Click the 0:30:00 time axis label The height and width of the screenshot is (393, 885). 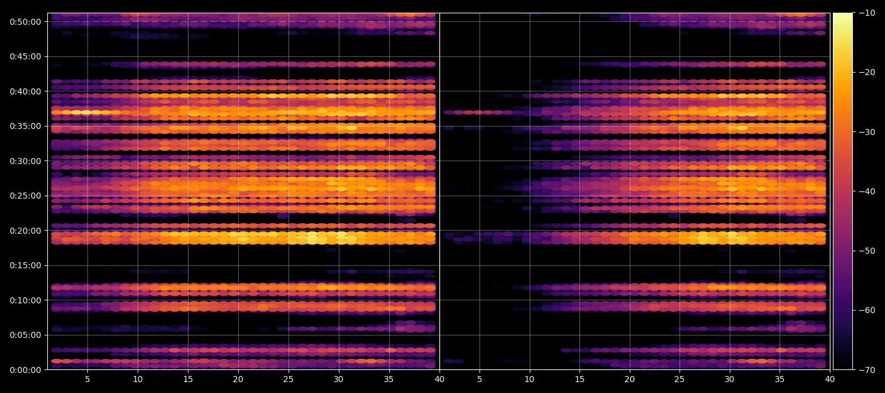[25, 160]
